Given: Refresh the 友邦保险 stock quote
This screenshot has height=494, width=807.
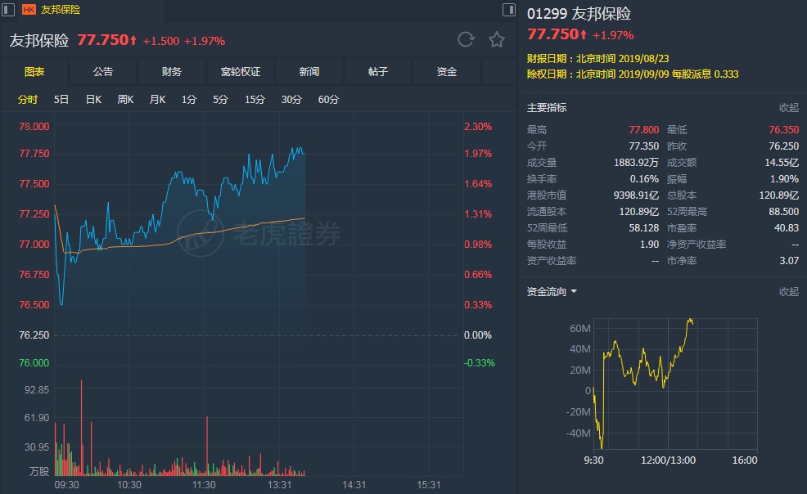Looking at the screenshot, I should [466, 40].
